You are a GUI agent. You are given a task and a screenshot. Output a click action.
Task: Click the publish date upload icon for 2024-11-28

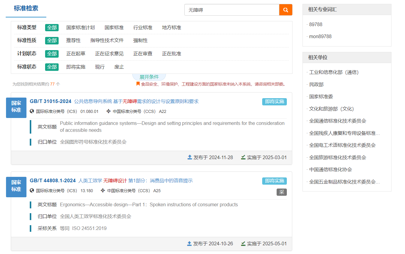tap(190, 157)
